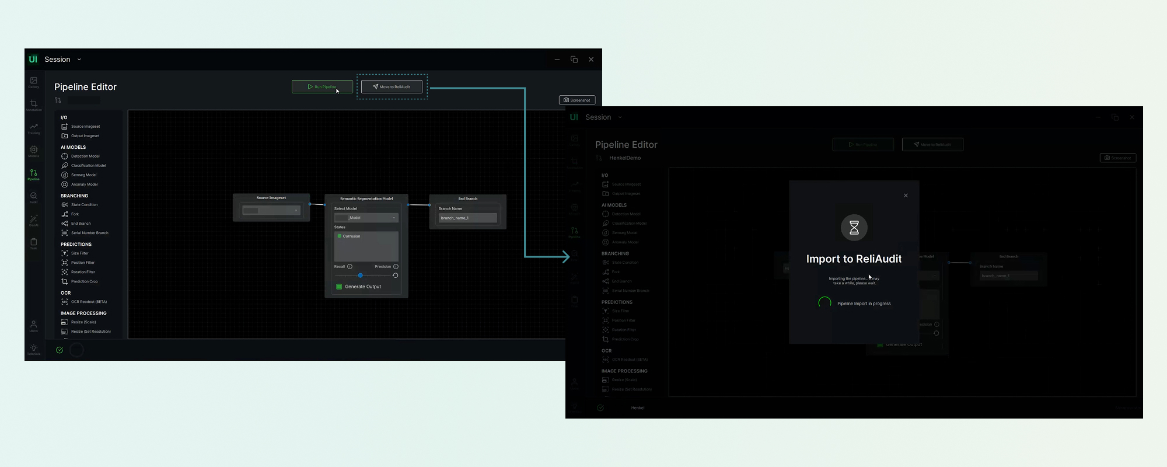Viewport: 1167px width, 467px height.
Task: Open Models in the left window sidebar
Action: coord(34,152)
